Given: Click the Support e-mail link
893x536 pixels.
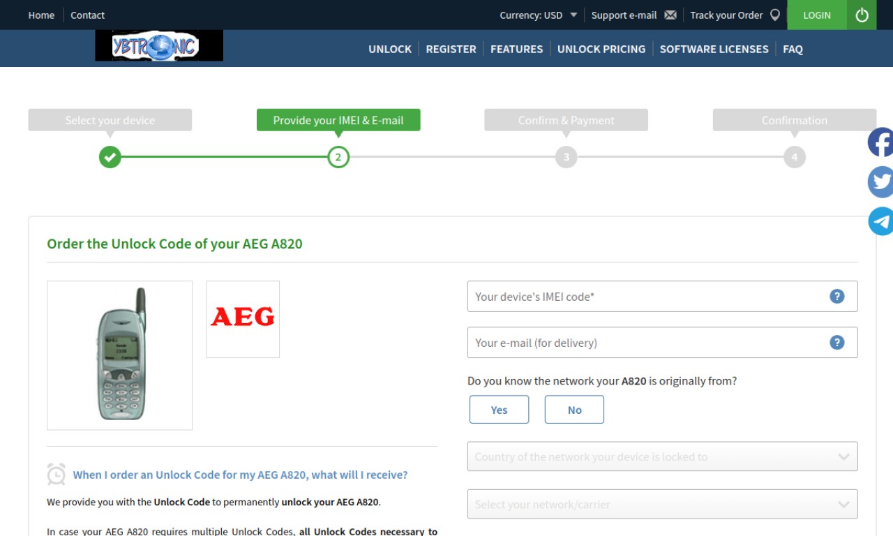Looking at the screenshot, I should pyautogui.click(x=624, y=15).
